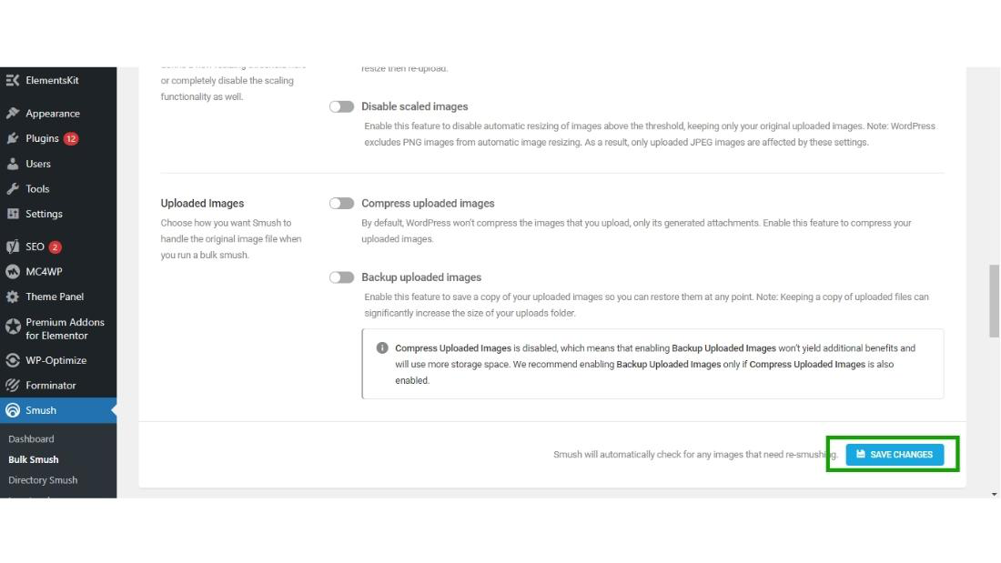Click the Settings sliders icon

pos(13,214)
